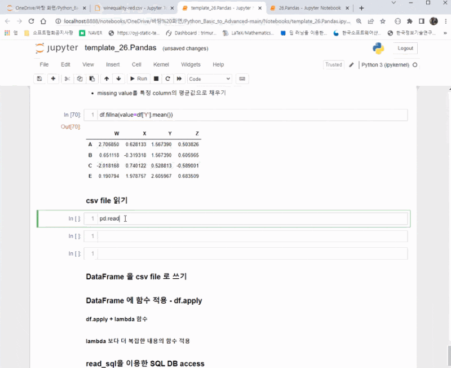Open the browser extensions puzzle icon
The height and width of the screenshot is (368, 451).
[410, 21]
